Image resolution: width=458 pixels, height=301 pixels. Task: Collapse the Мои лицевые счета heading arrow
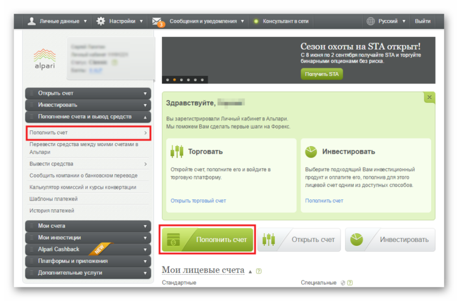[x=250, y=272]
